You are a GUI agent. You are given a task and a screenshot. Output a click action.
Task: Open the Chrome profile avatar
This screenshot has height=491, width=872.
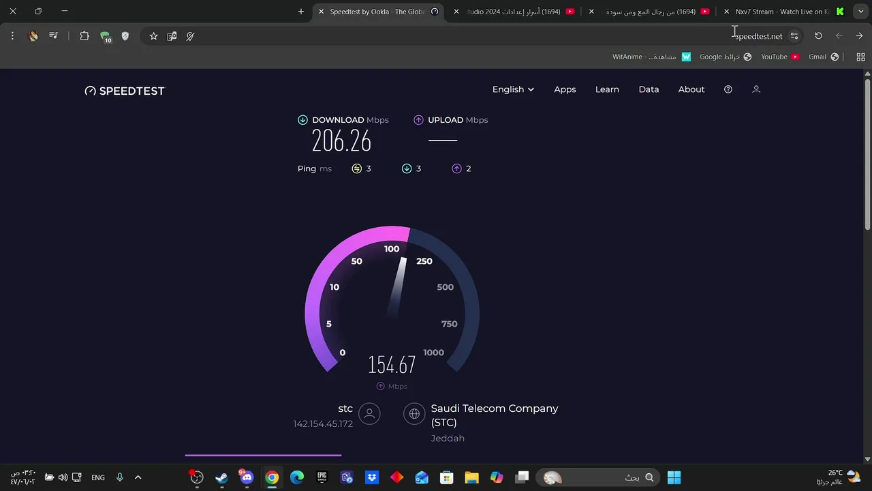(33, 36)
